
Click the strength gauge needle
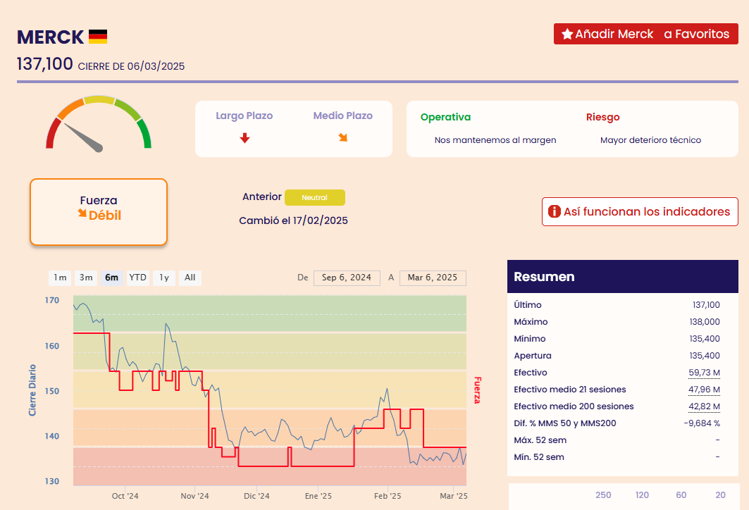(83, 137)
